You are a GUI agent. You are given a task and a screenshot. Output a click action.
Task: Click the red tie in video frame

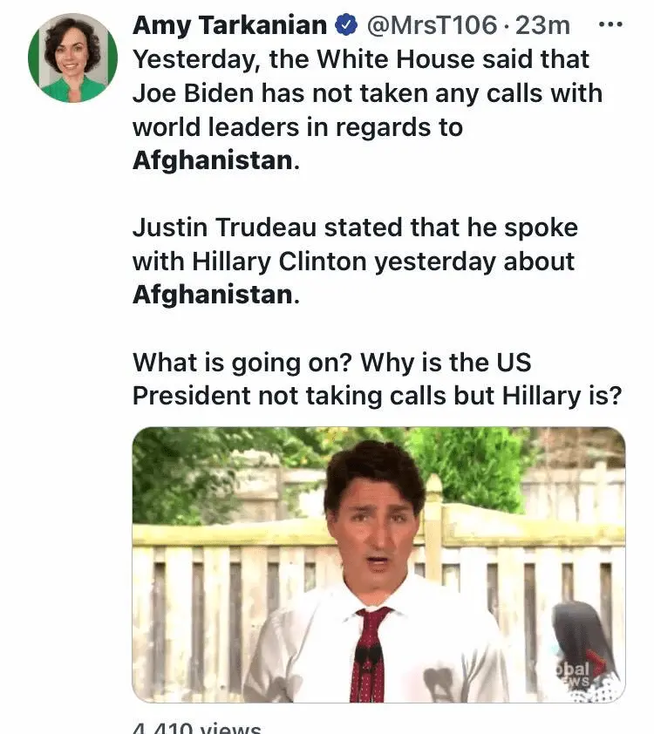point(370,655)
